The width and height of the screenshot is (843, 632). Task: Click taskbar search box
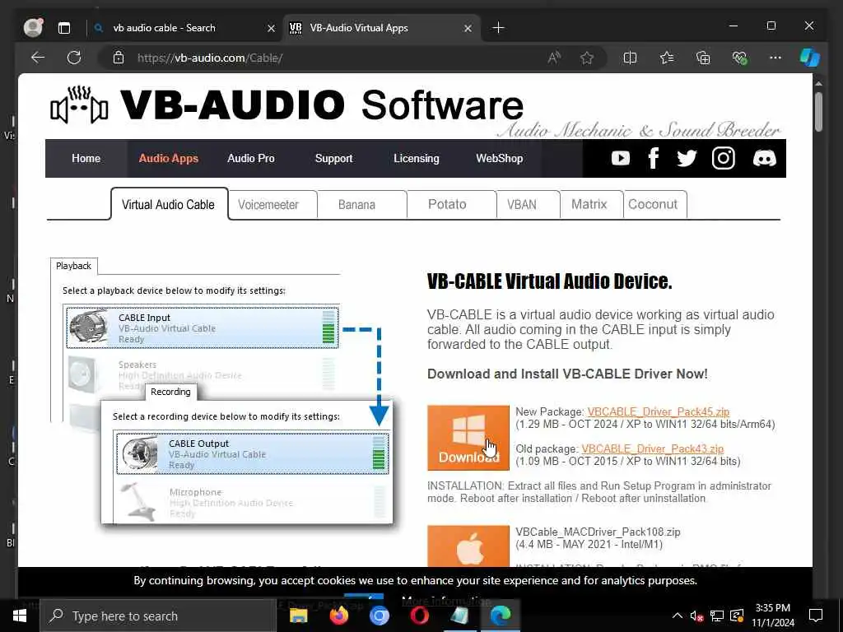click(158, 616)
